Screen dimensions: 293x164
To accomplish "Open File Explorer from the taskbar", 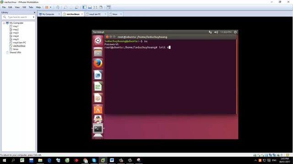I will coord(40,160).
